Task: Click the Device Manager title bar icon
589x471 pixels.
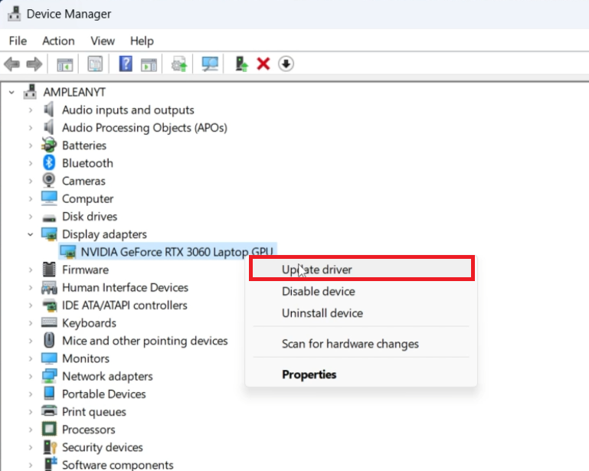Action: click(15, 14)
